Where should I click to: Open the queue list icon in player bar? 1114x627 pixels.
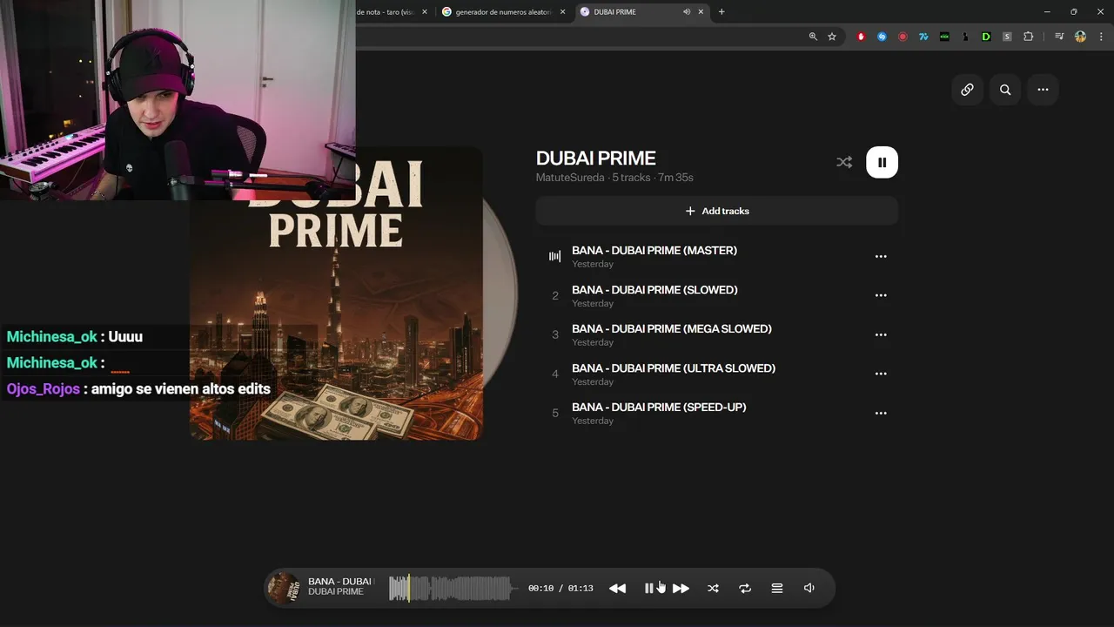pyautogui.click(x=777, y=589)
